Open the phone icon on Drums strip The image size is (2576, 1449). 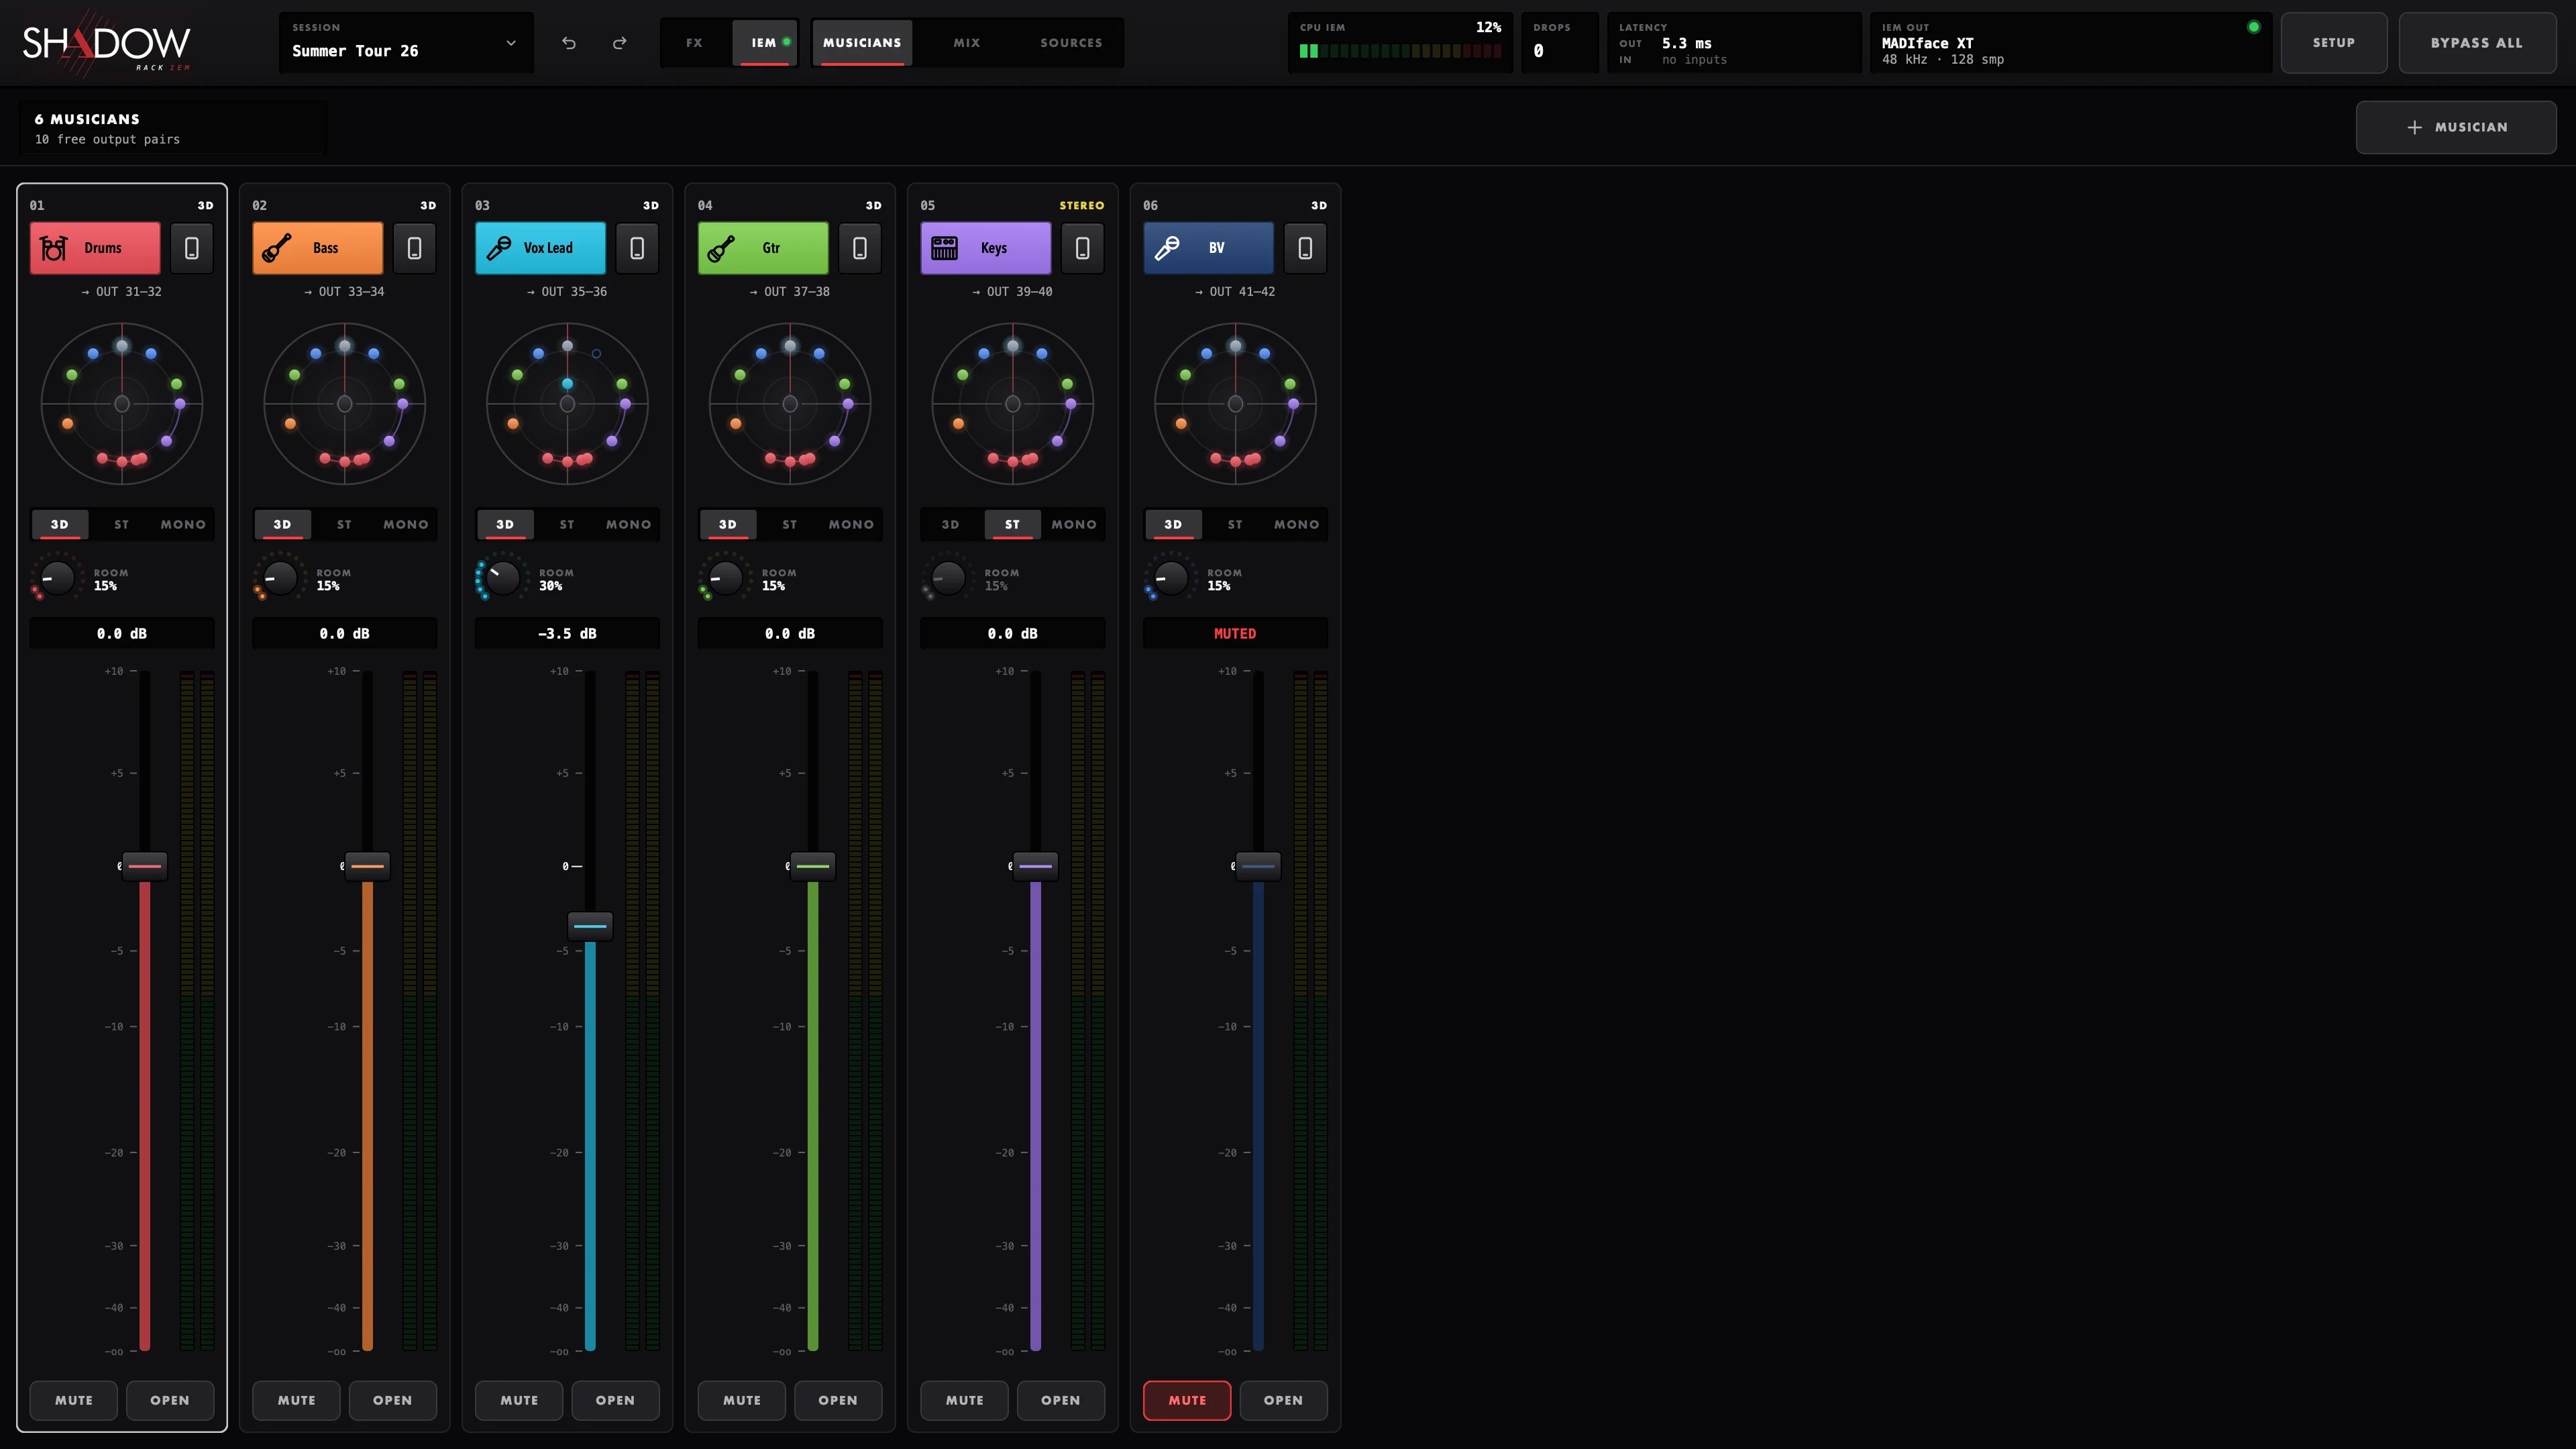coord(192,248)
